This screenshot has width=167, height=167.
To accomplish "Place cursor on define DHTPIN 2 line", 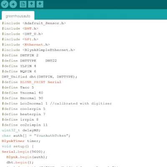I will point(20,55).
